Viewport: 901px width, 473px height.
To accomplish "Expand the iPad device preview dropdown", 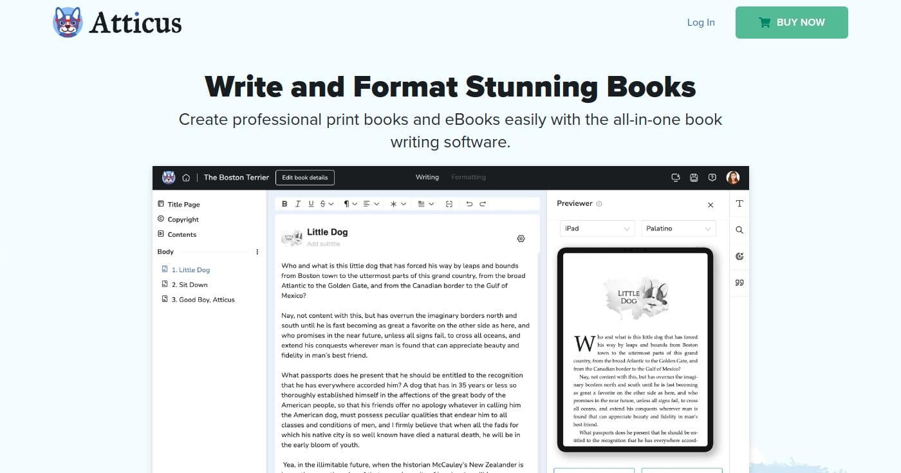I will point(597,228).
